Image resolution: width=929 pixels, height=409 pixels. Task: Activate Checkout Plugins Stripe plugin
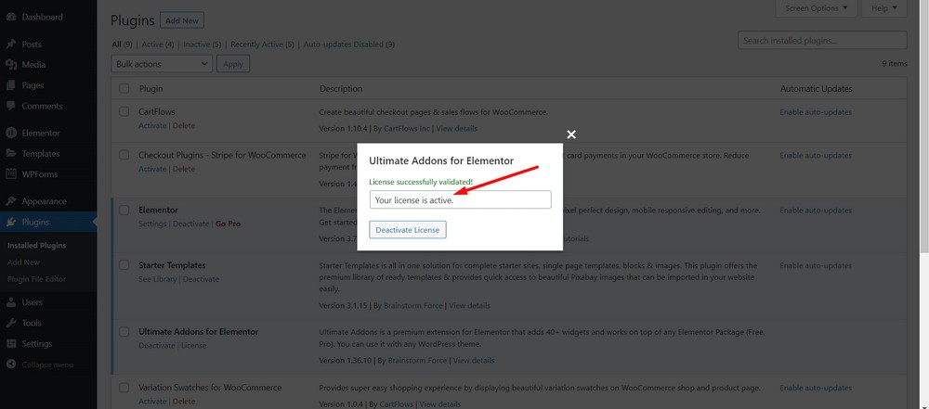coord(153,170)
